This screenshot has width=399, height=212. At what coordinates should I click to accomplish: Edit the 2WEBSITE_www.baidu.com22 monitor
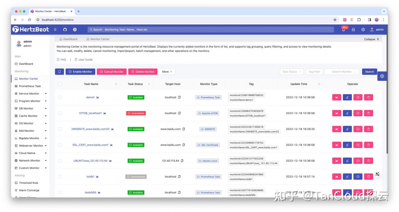[347, 129]
